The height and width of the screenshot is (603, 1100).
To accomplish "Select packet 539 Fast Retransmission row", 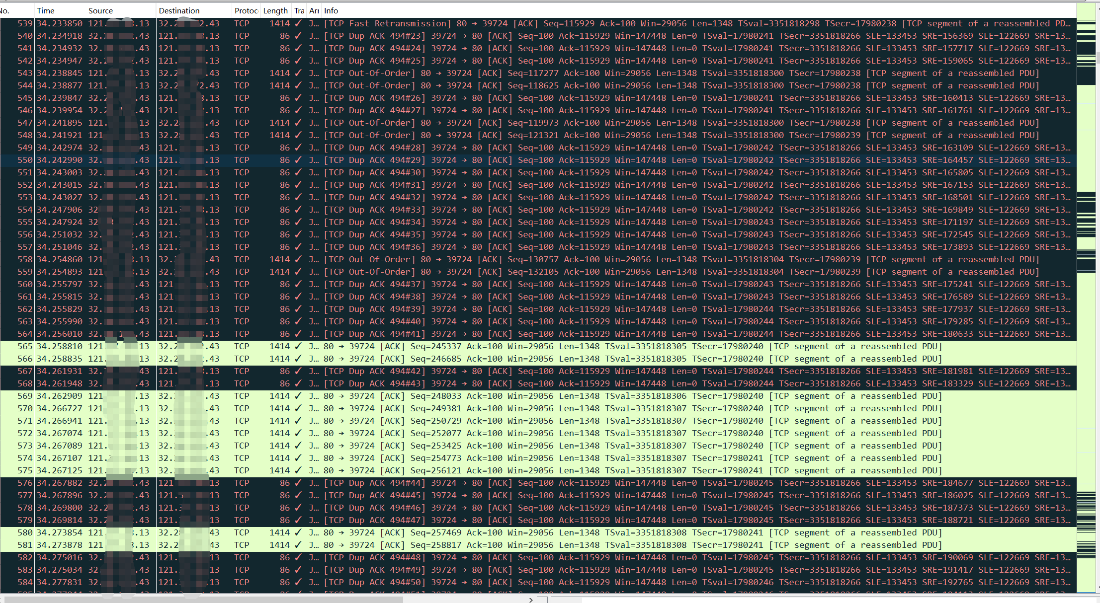I will pyautogui.click(x=497, y=23).
